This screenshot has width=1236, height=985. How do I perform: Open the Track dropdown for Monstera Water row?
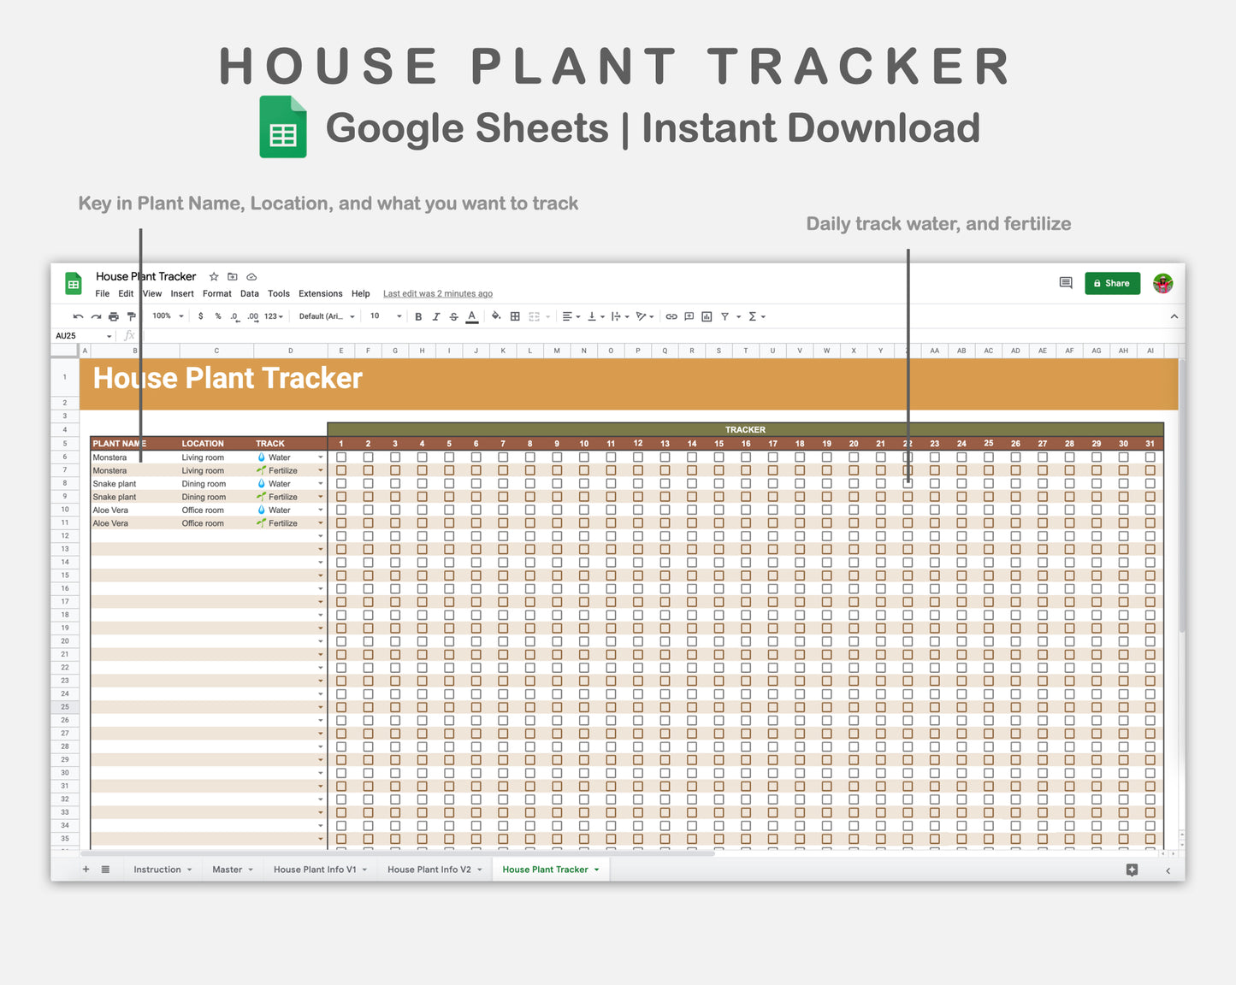coord(321,457)
